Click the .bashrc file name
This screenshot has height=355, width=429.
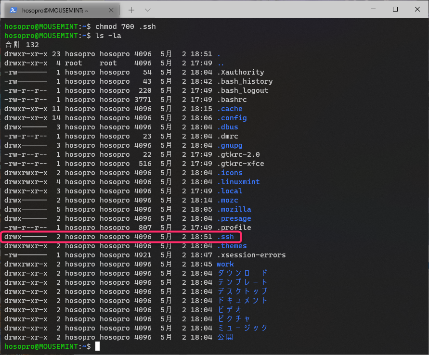232,100
